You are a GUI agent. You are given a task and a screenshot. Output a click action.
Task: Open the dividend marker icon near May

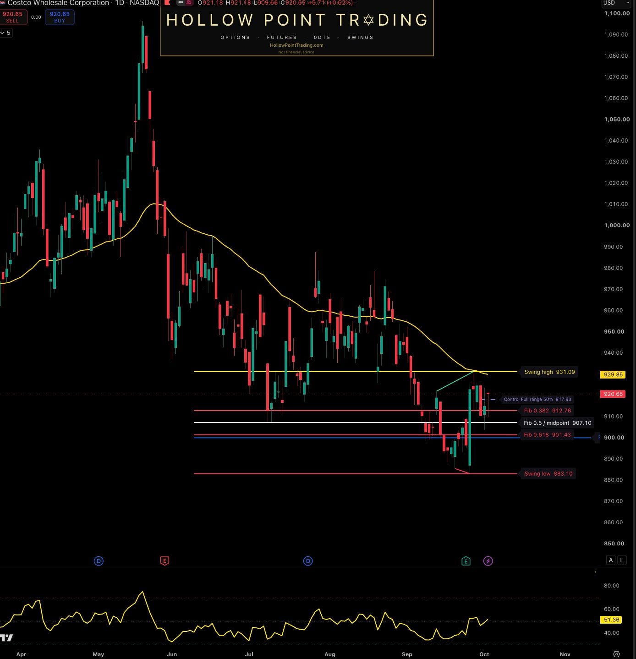pyautogui.click(x=99, y=561)
